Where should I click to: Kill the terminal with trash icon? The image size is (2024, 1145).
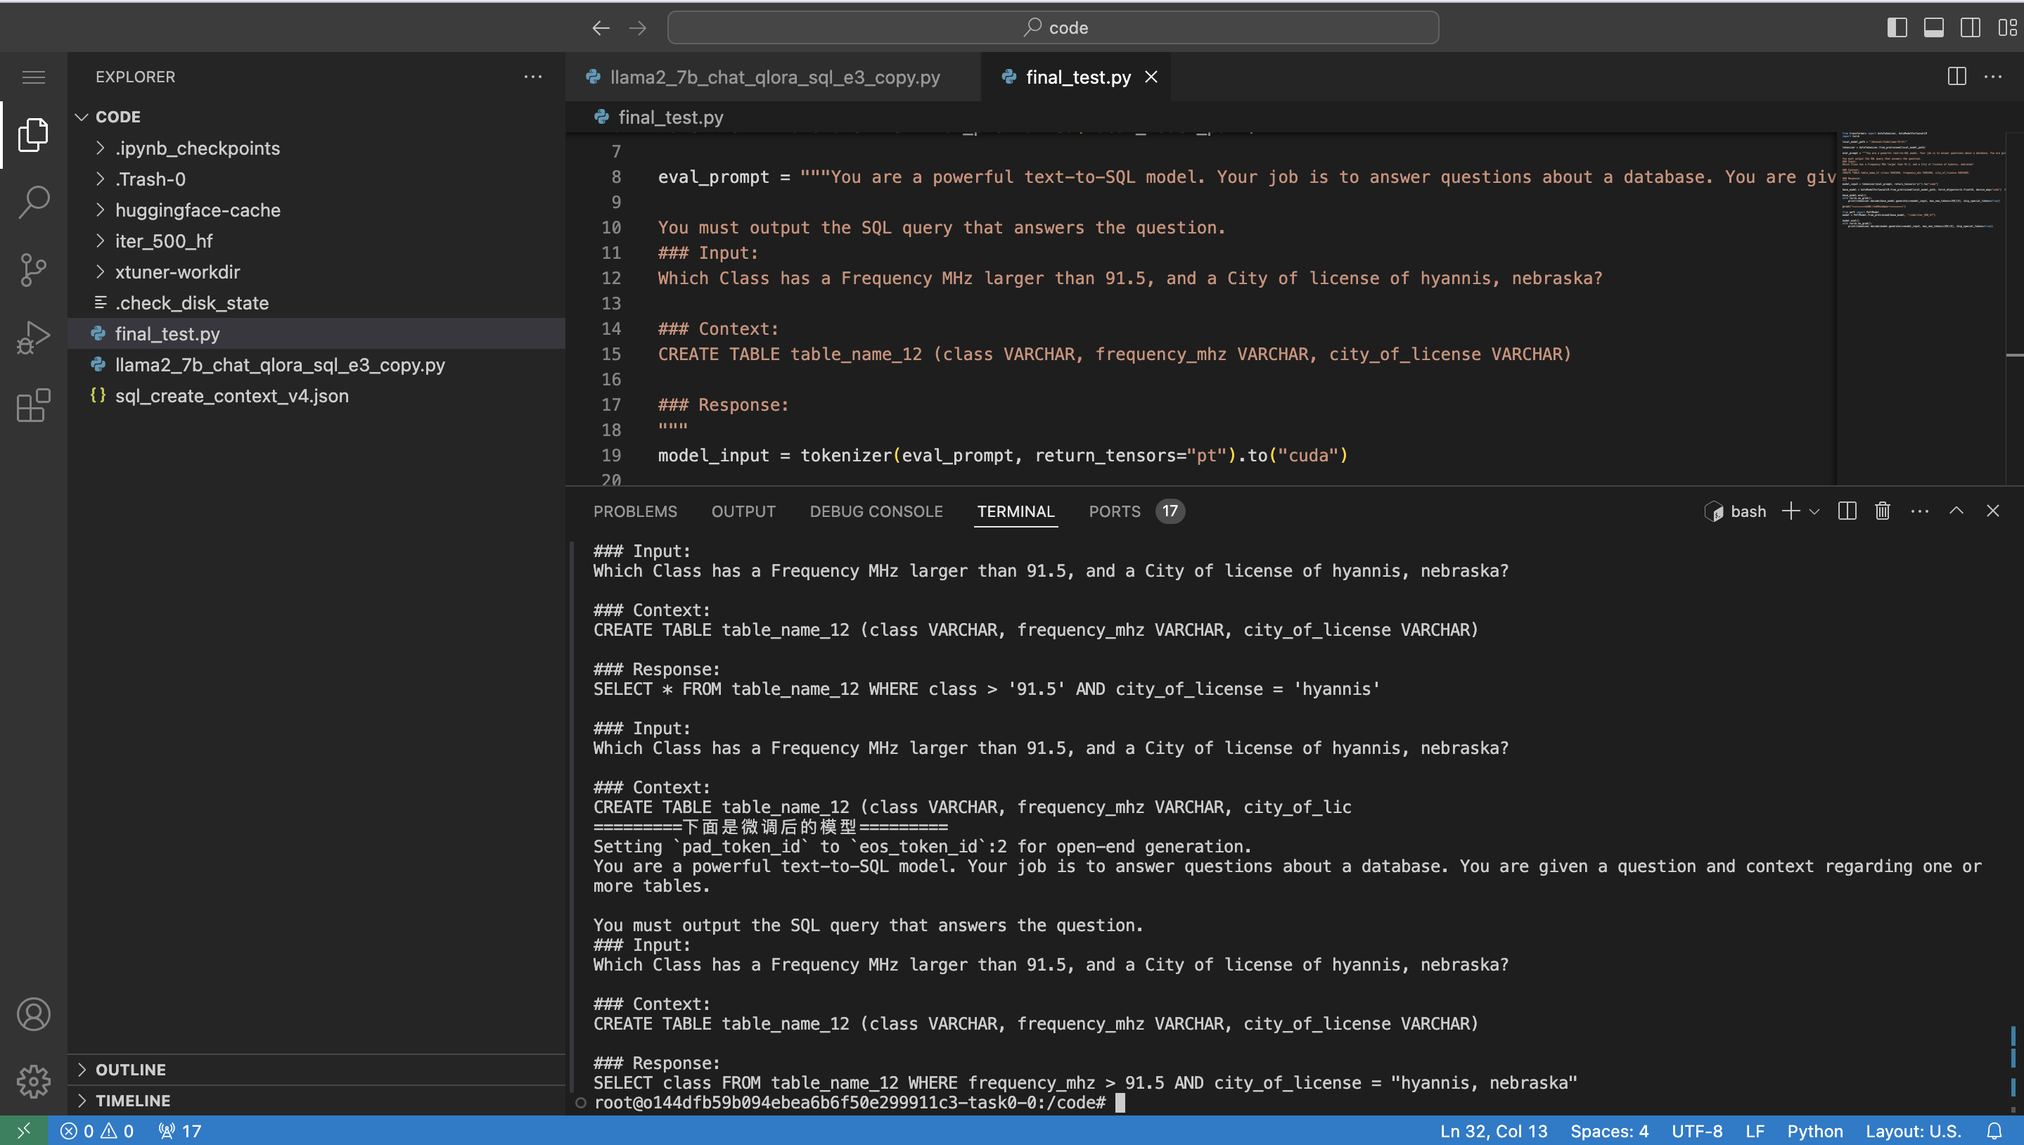(x=1883, y=511)
